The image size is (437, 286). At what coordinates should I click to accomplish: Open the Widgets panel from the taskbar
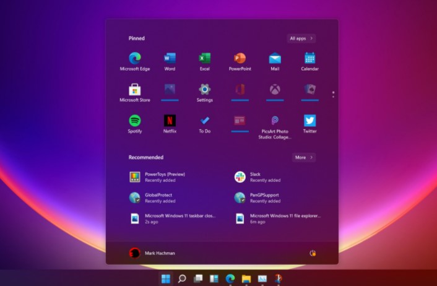click(214, 278)
